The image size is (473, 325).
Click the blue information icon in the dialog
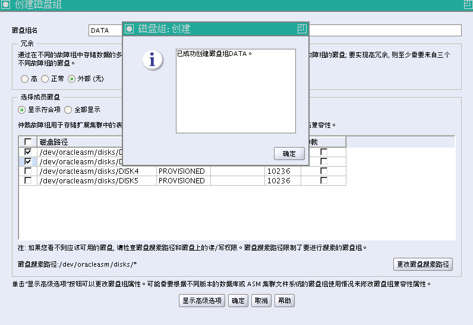tap(153, 60)
